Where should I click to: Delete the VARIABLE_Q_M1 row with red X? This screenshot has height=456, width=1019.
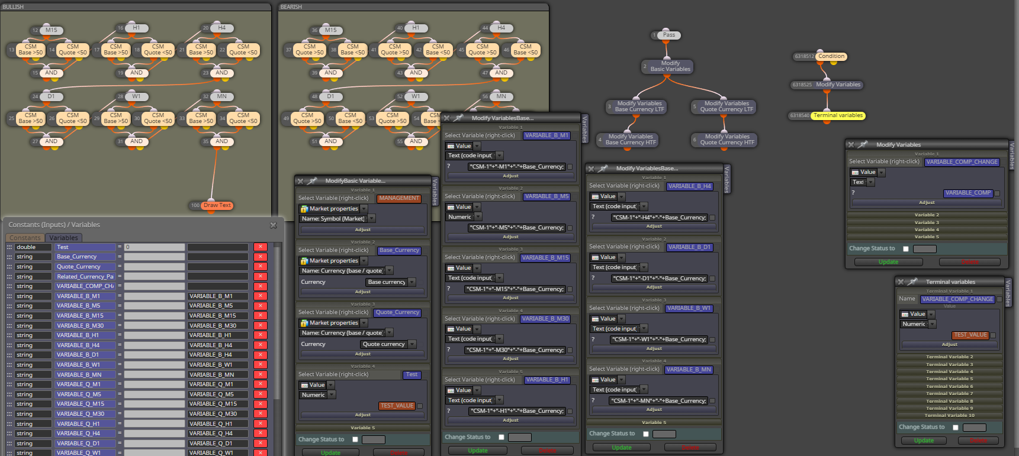[x=260, y=384]
